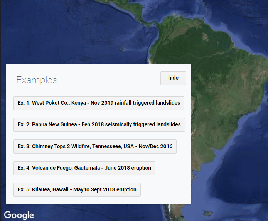Hide the Examples panel
268x221 pixels.
(173, 78)
